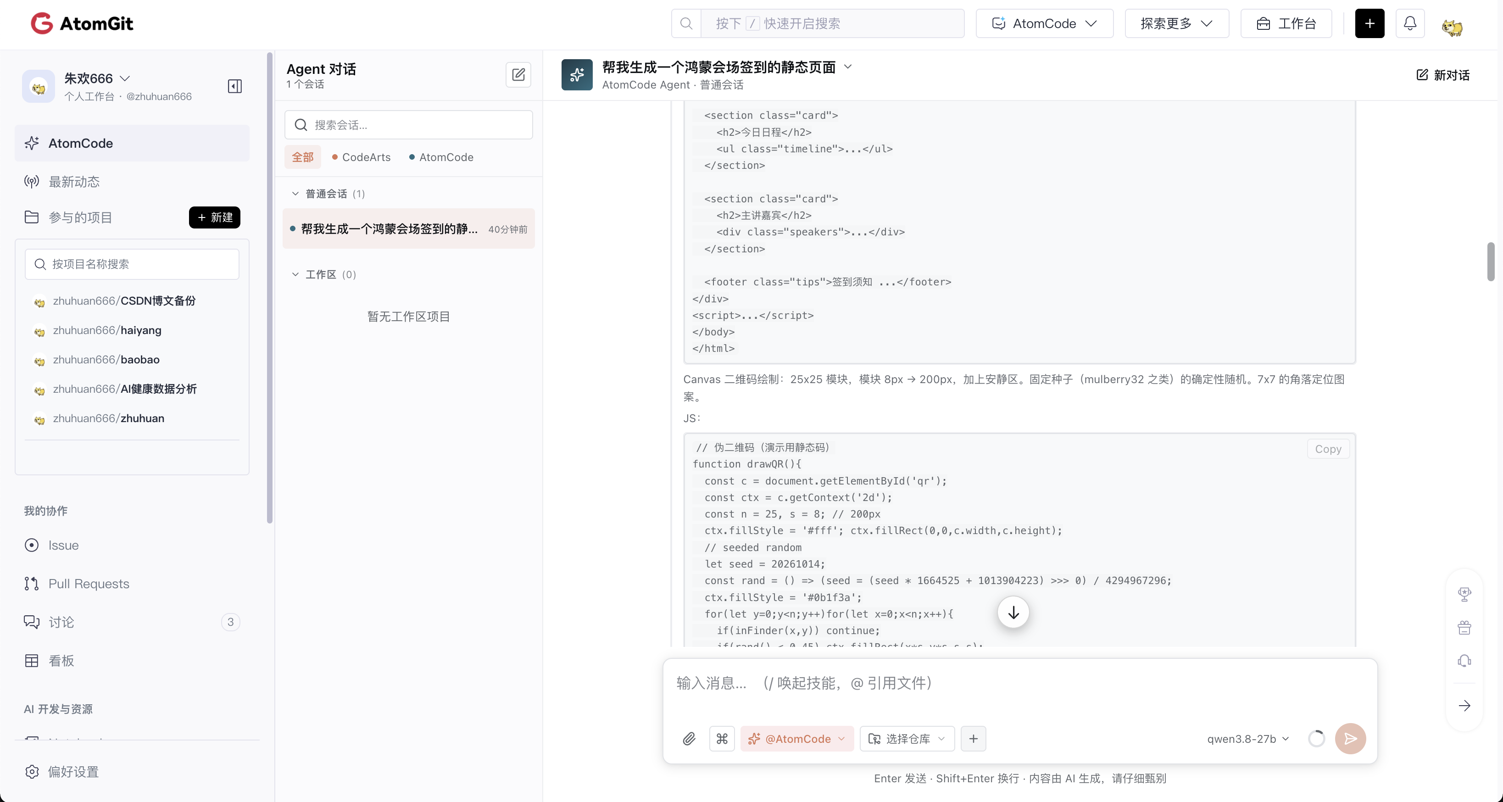Open 最新动态 in sidebar
1503x802 pixels.
tap(132, 182)
